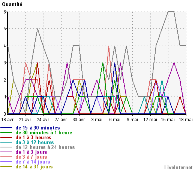The image size is (195, 171).
Task: Click the '30 avr' date axis label
Action: (x=79, y=120)
